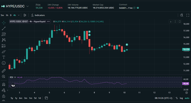Open the TradingView logo link
The image size is (191, 103).
[13, 86]
